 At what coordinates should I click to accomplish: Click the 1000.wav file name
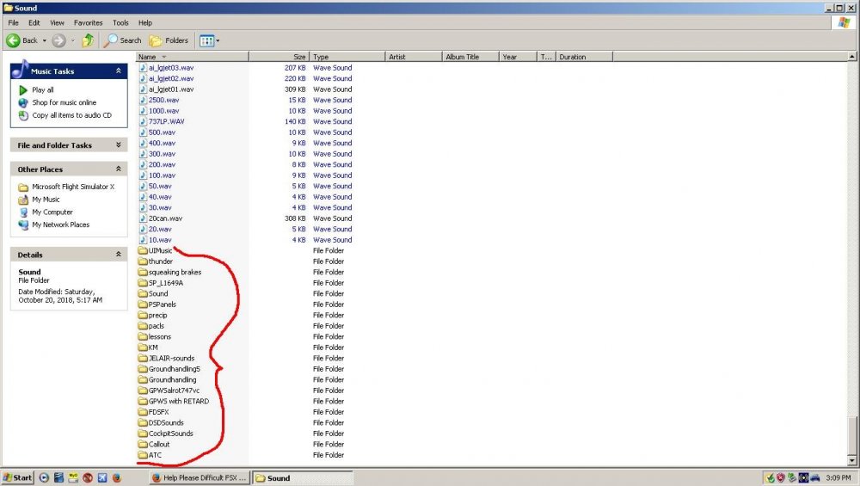point(164,111)
